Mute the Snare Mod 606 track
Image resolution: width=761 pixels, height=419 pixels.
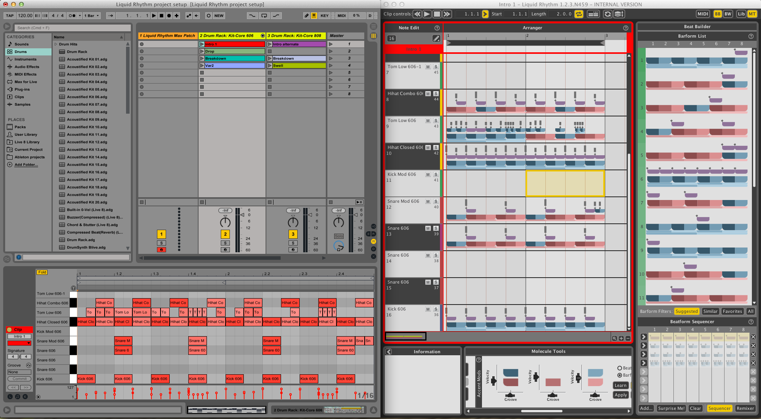428,201
